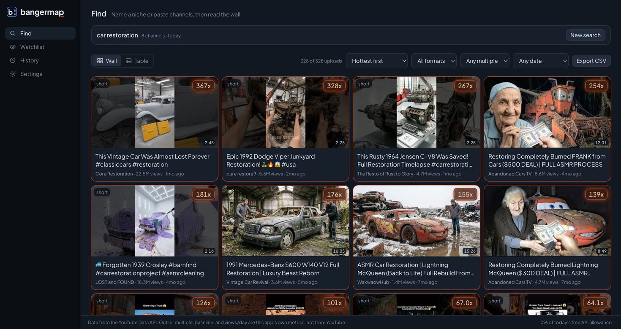Open the Forgotten 1939 Crosley thumbnail
The image size is (621, 329).
coord(155,221)
